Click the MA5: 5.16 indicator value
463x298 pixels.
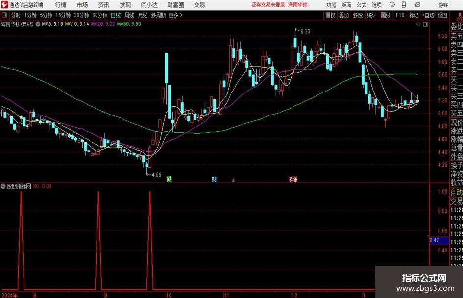tap(52, 24)
